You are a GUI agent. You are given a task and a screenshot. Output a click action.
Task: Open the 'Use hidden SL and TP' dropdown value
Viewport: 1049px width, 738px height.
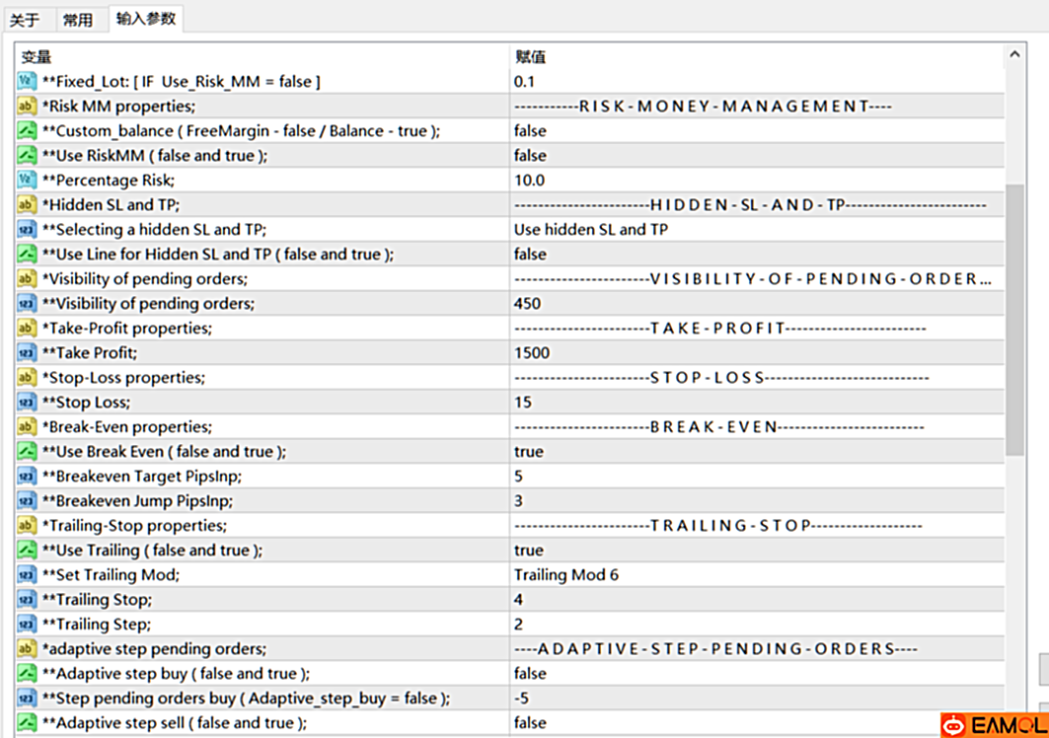click(x=590, y=230)
